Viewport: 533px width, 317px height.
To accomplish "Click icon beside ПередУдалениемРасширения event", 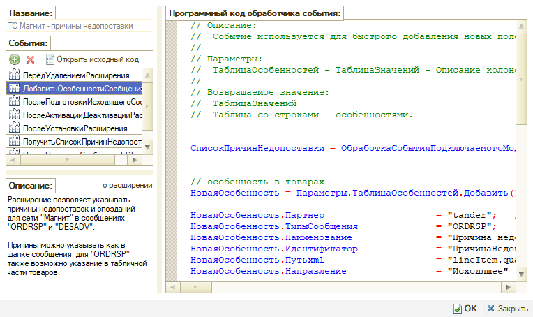I will [x=13, y=75].
